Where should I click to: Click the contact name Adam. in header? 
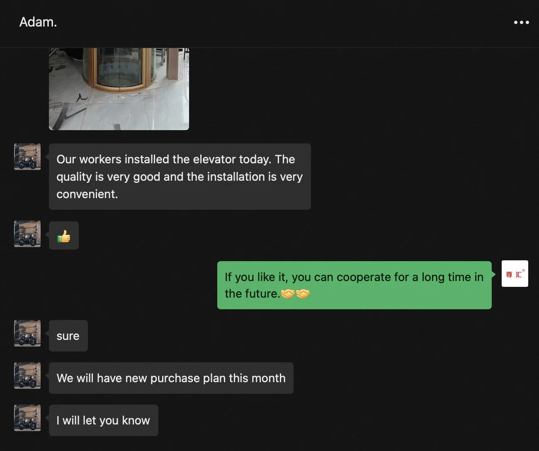[38, 22]
